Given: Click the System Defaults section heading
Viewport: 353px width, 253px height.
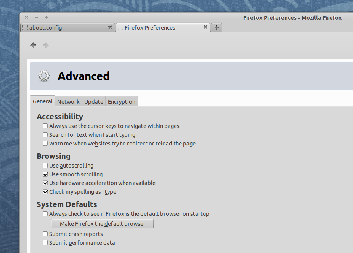Looking at the screenshot, I should click(x=67, y=204).
